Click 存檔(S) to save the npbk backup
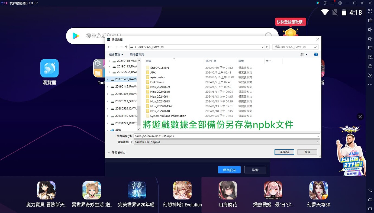 [x=284, y=152]
